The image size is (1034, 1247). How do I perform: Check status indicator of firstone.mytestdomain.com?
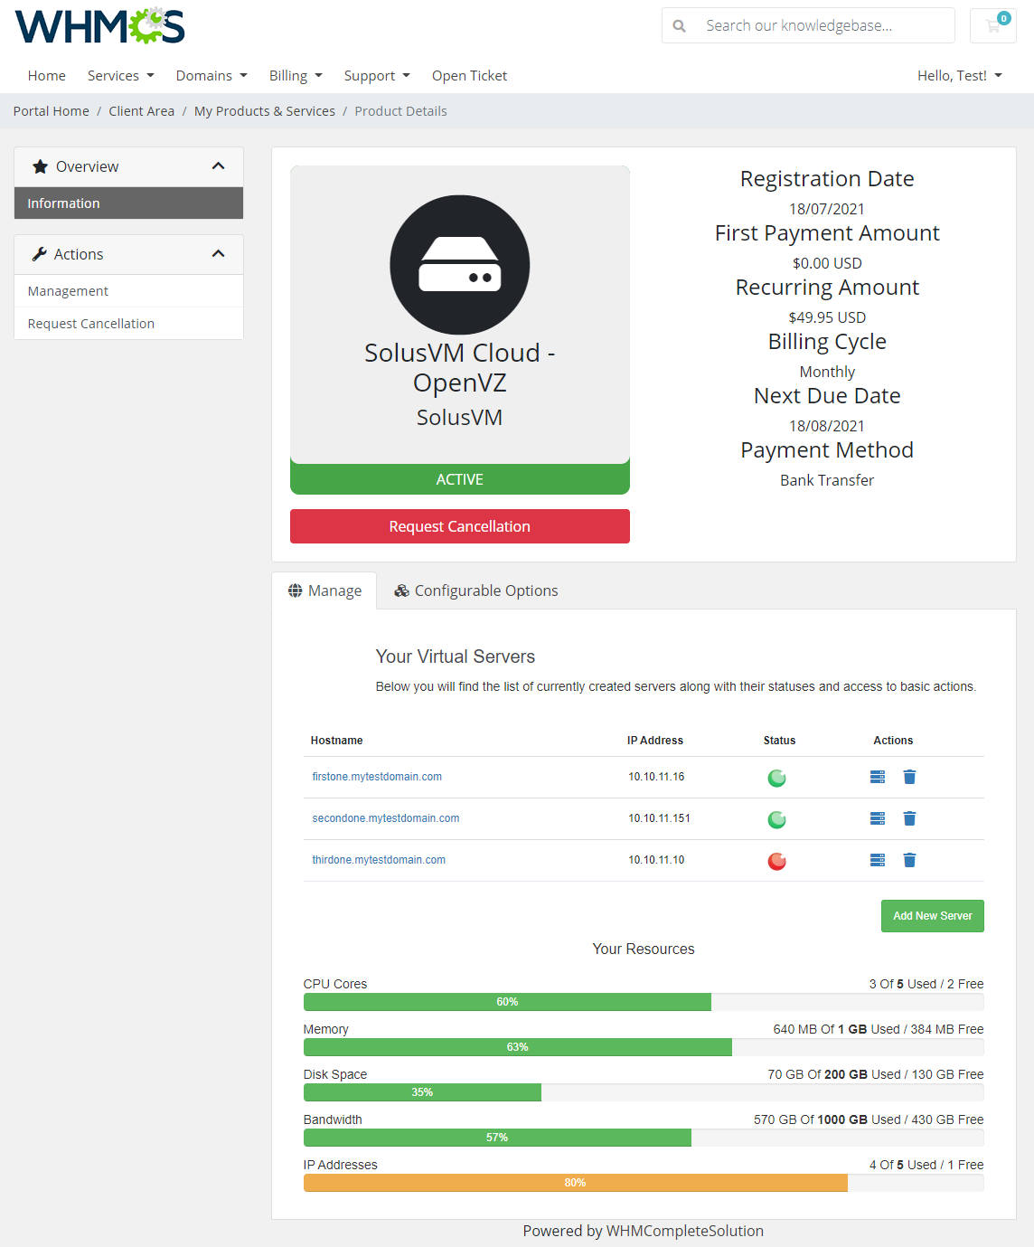tap(776, 777)
